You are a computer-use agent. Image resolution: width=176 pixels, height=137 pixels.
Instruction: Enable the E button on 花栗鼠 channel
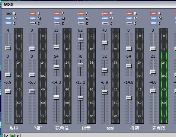click(x=57, y=23)
